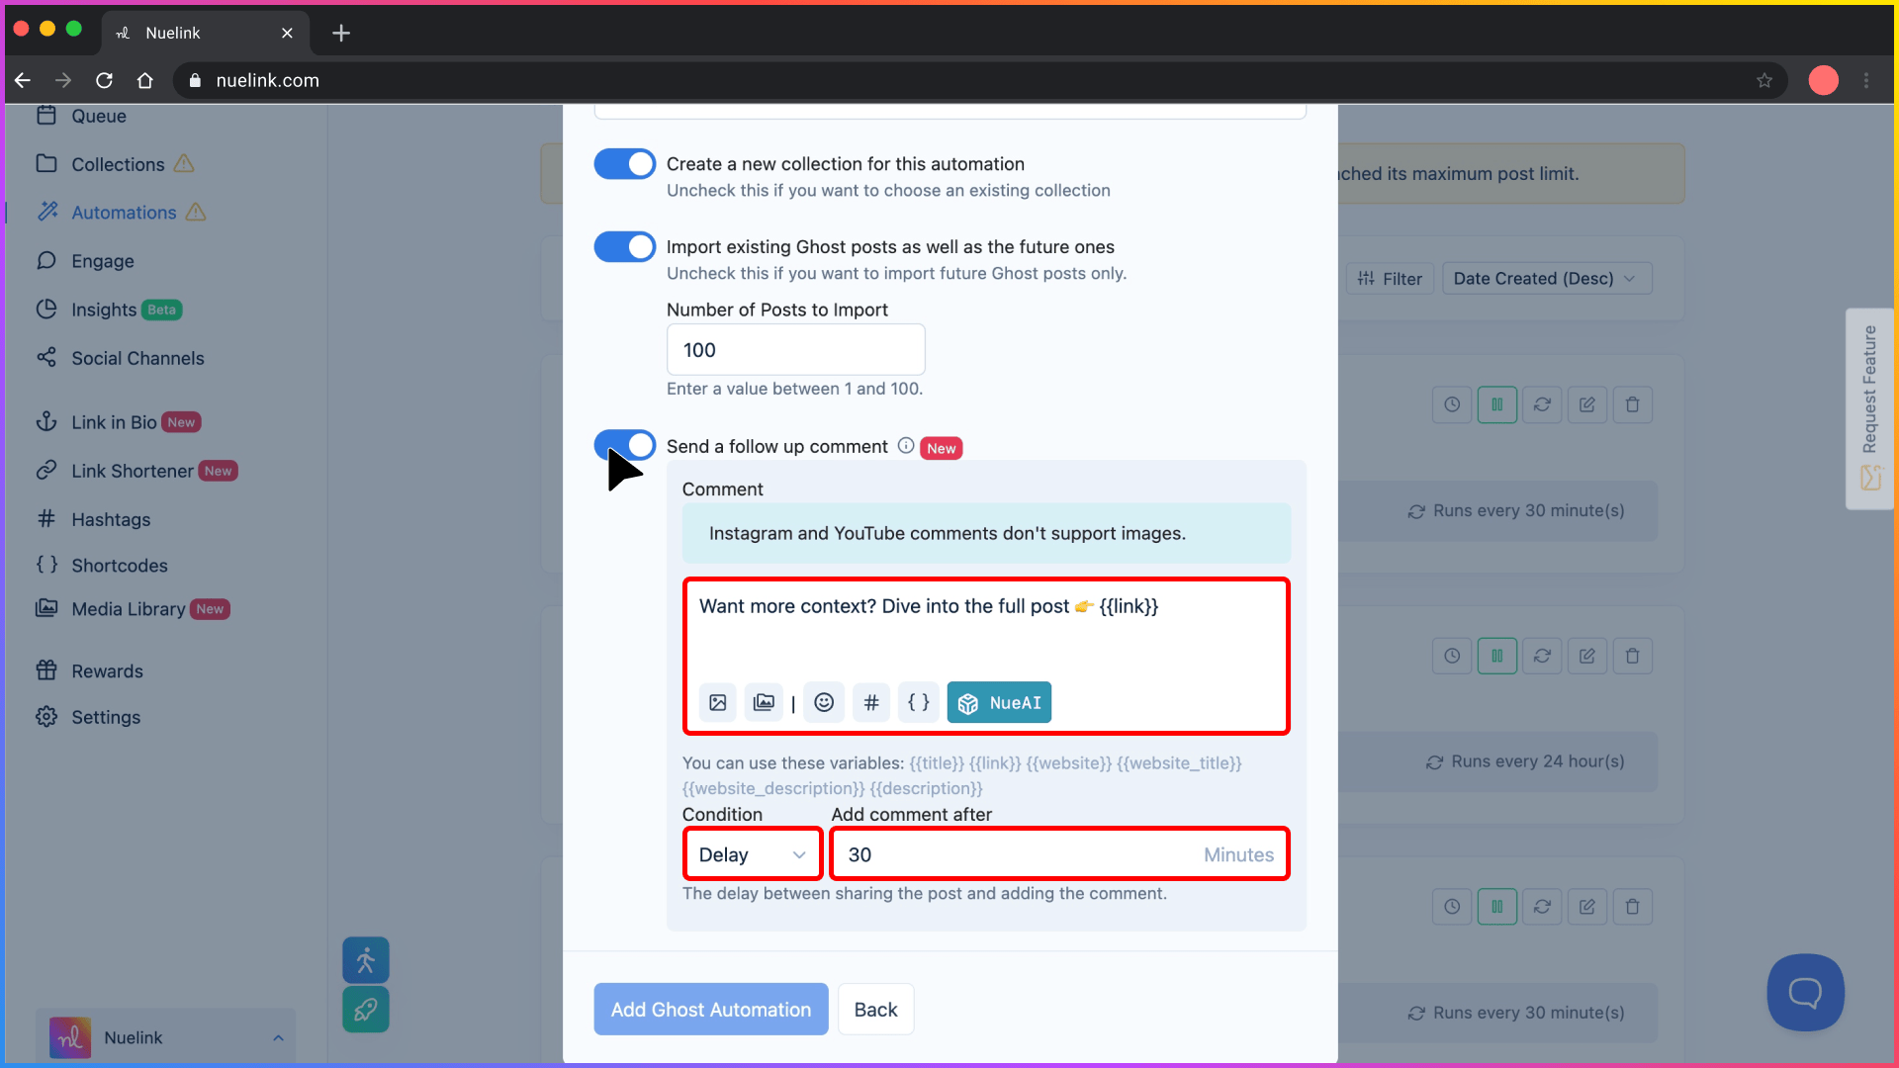
Task: Click the rocket icon button
Action: coord(366,1010)
